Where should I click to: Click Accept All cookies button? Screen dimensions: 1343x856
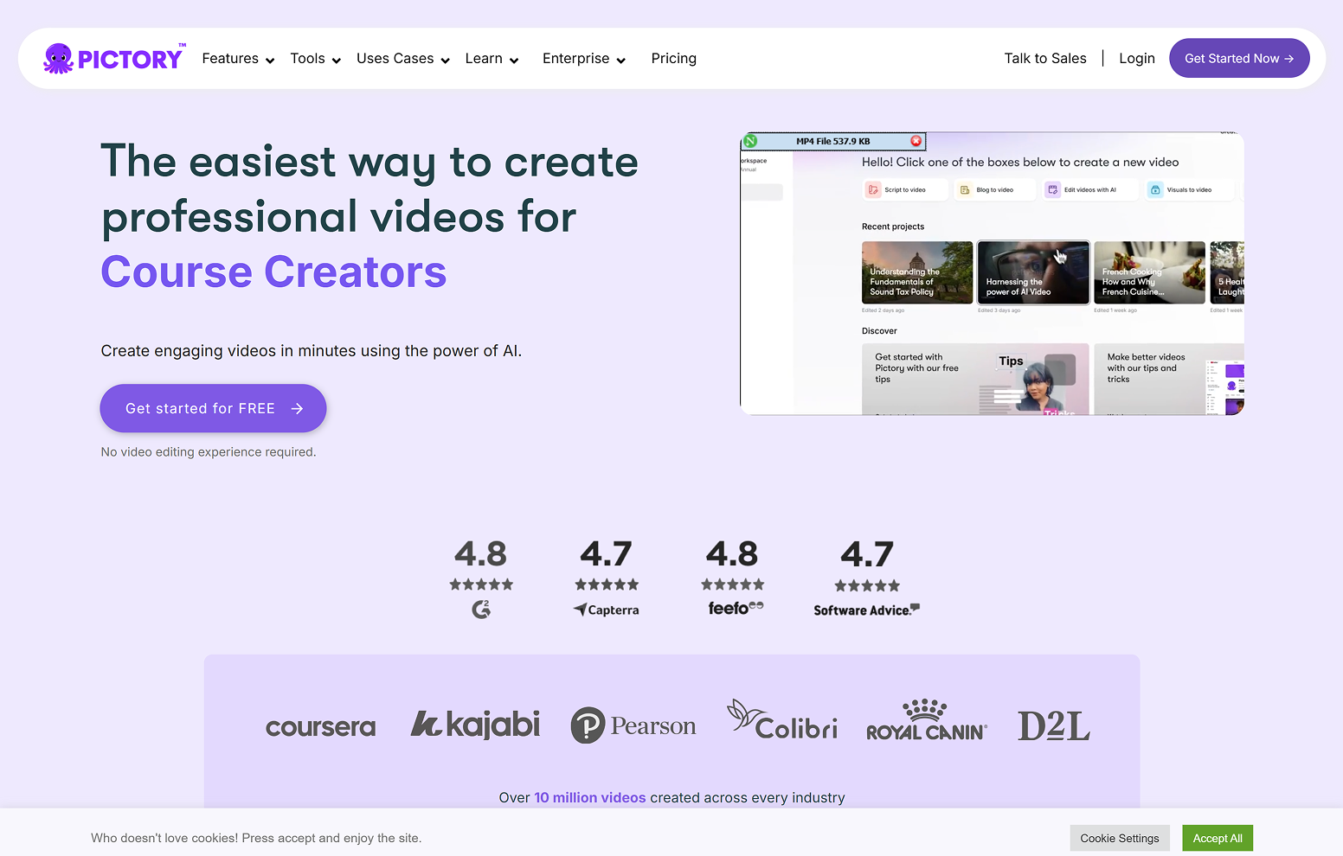1218,838
